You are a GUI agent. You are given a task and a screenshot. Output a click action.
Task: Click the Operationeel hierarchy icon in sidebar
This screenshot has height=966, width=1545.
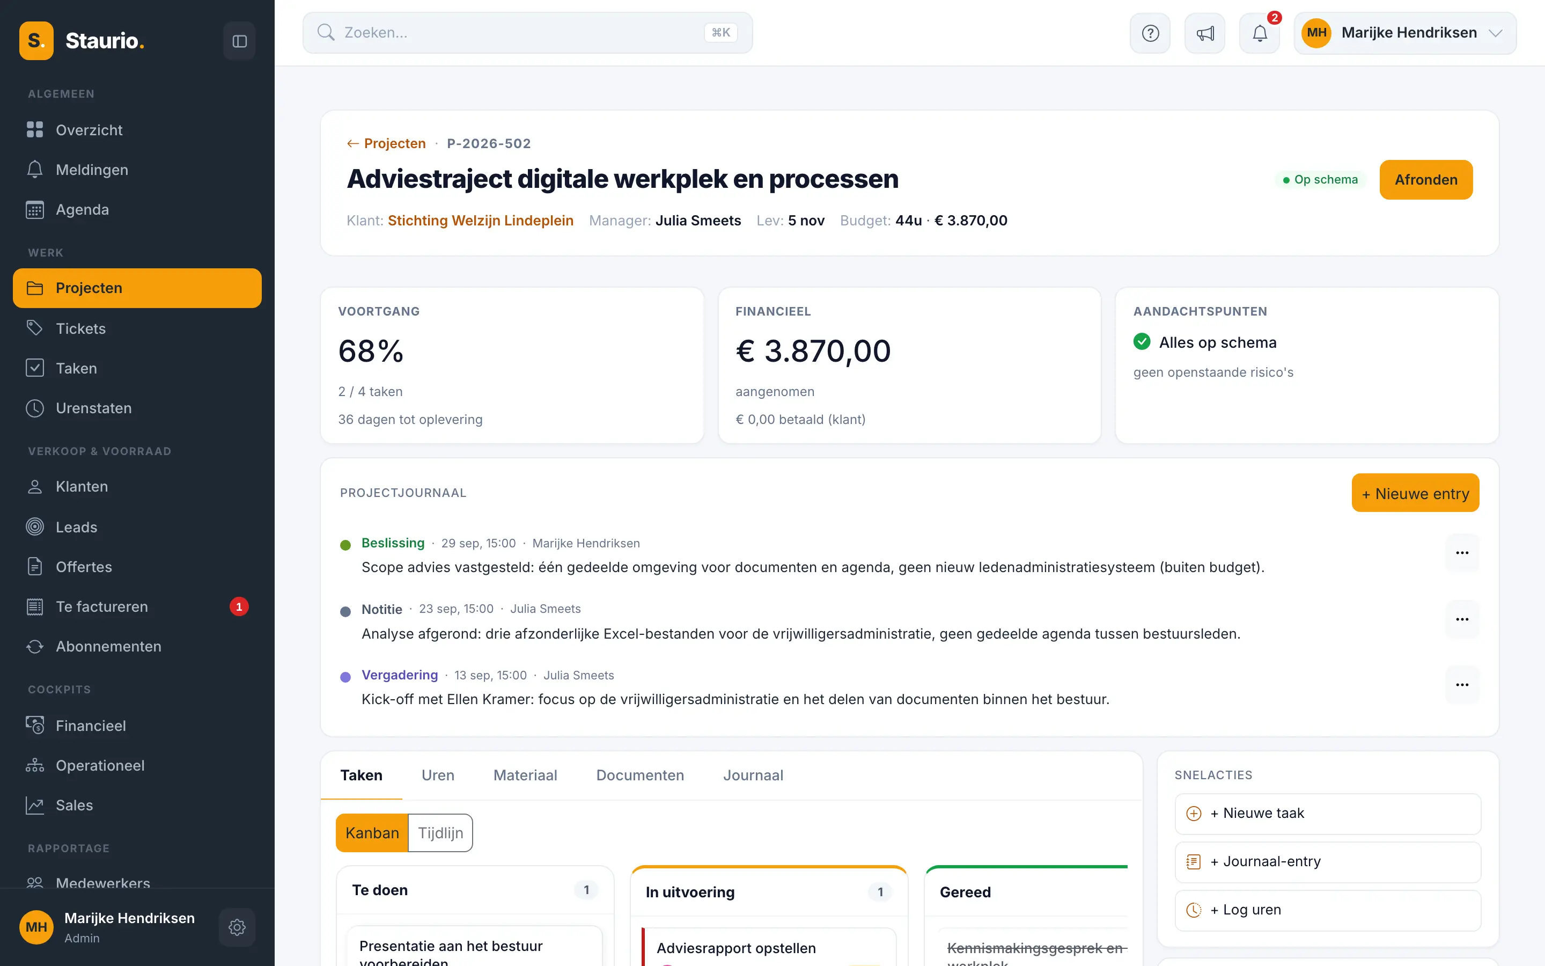[35, 765]
